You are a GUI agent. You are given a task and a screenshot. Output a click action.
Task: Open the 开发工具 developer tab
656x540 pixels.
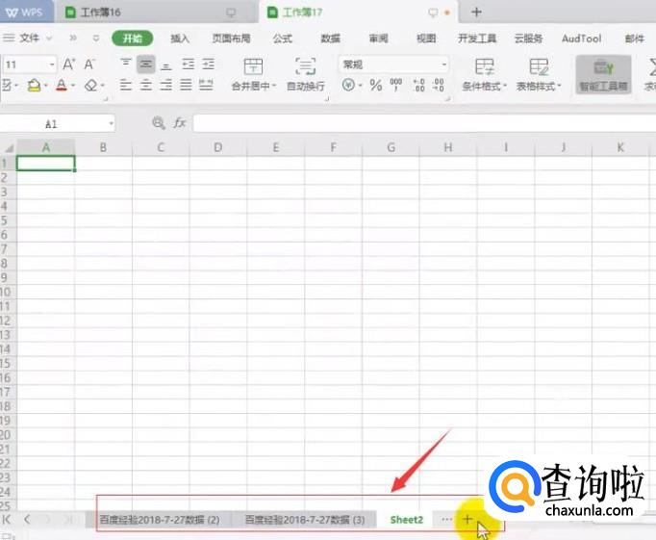pyautogui.click(x=477, y=39)
